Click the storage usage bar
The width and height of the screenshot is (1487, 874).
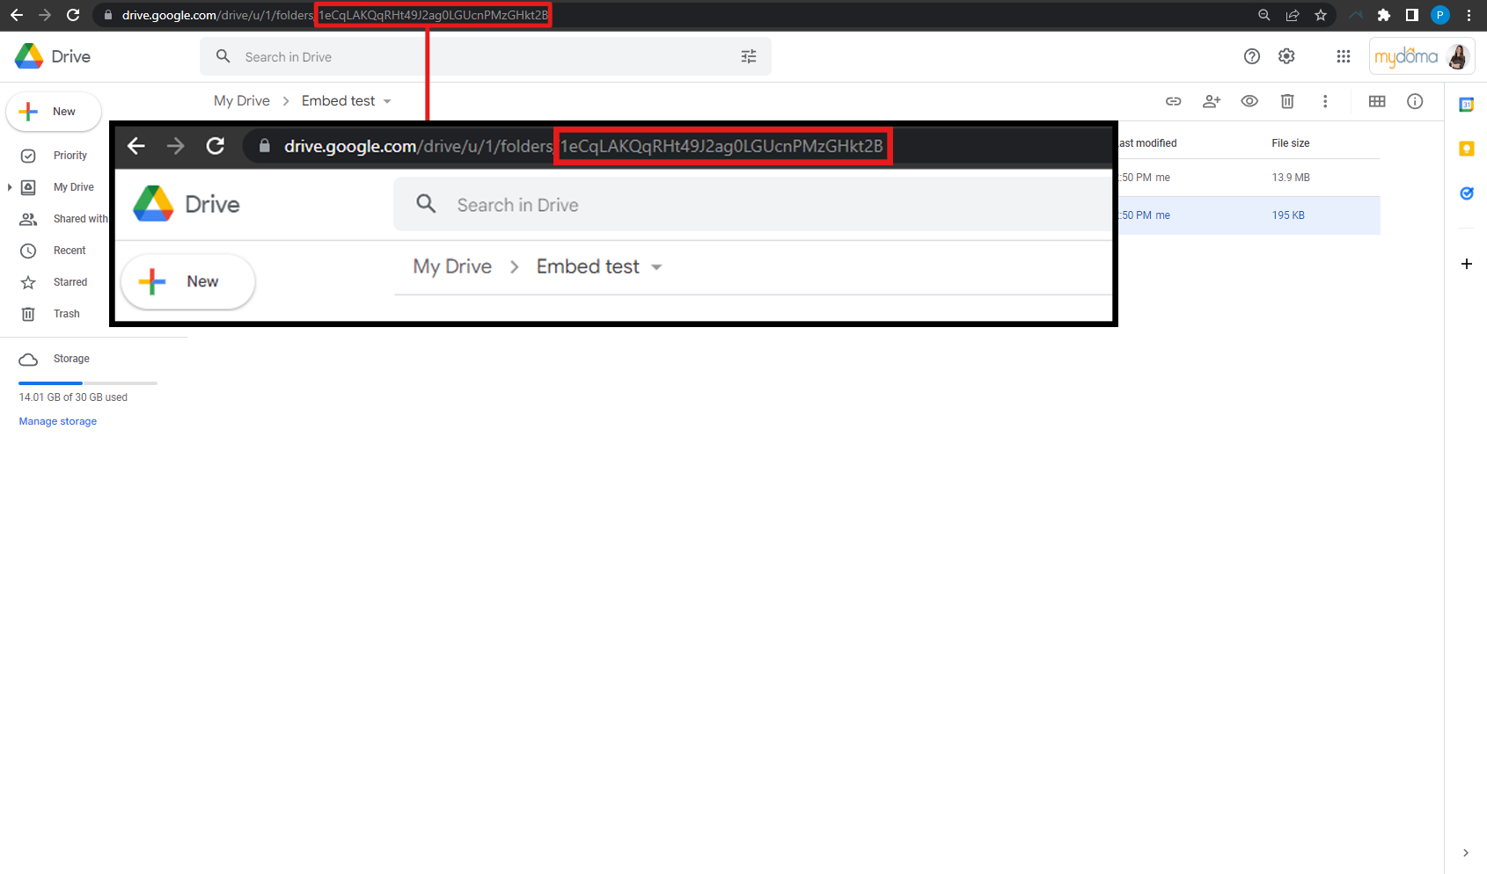click(x=88, y=383)
